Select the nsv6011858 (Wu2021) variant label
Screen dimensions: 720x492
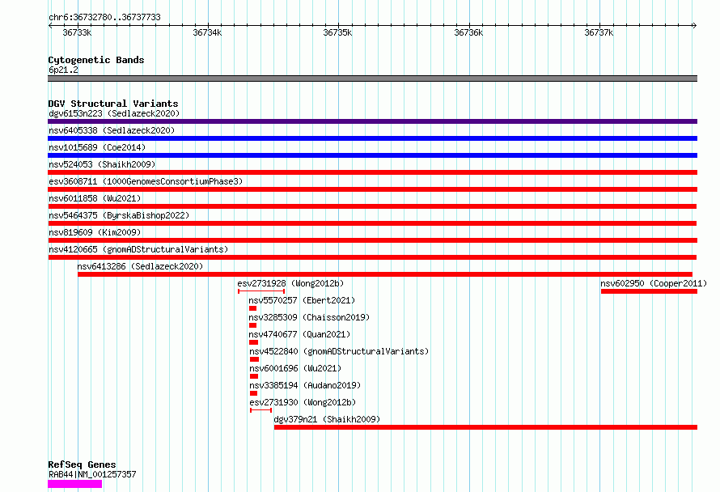pyautogui.click(x=95, y=198)
